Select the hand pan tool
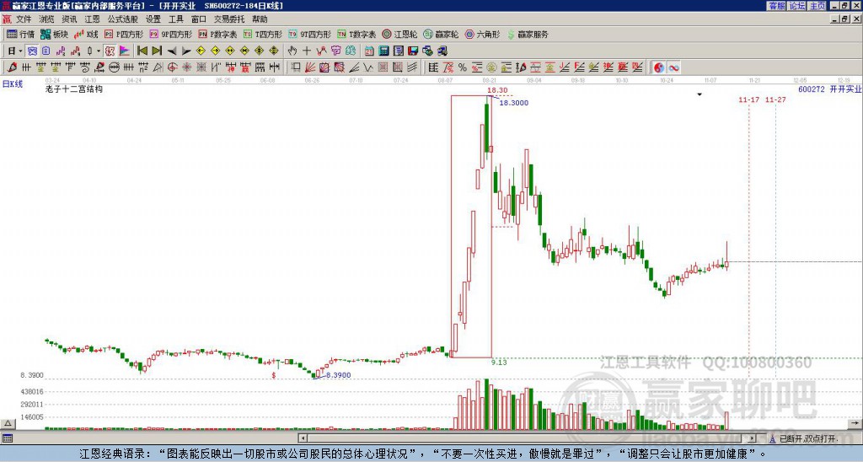The width and height of the screenshot is (863, 462). 292,51
